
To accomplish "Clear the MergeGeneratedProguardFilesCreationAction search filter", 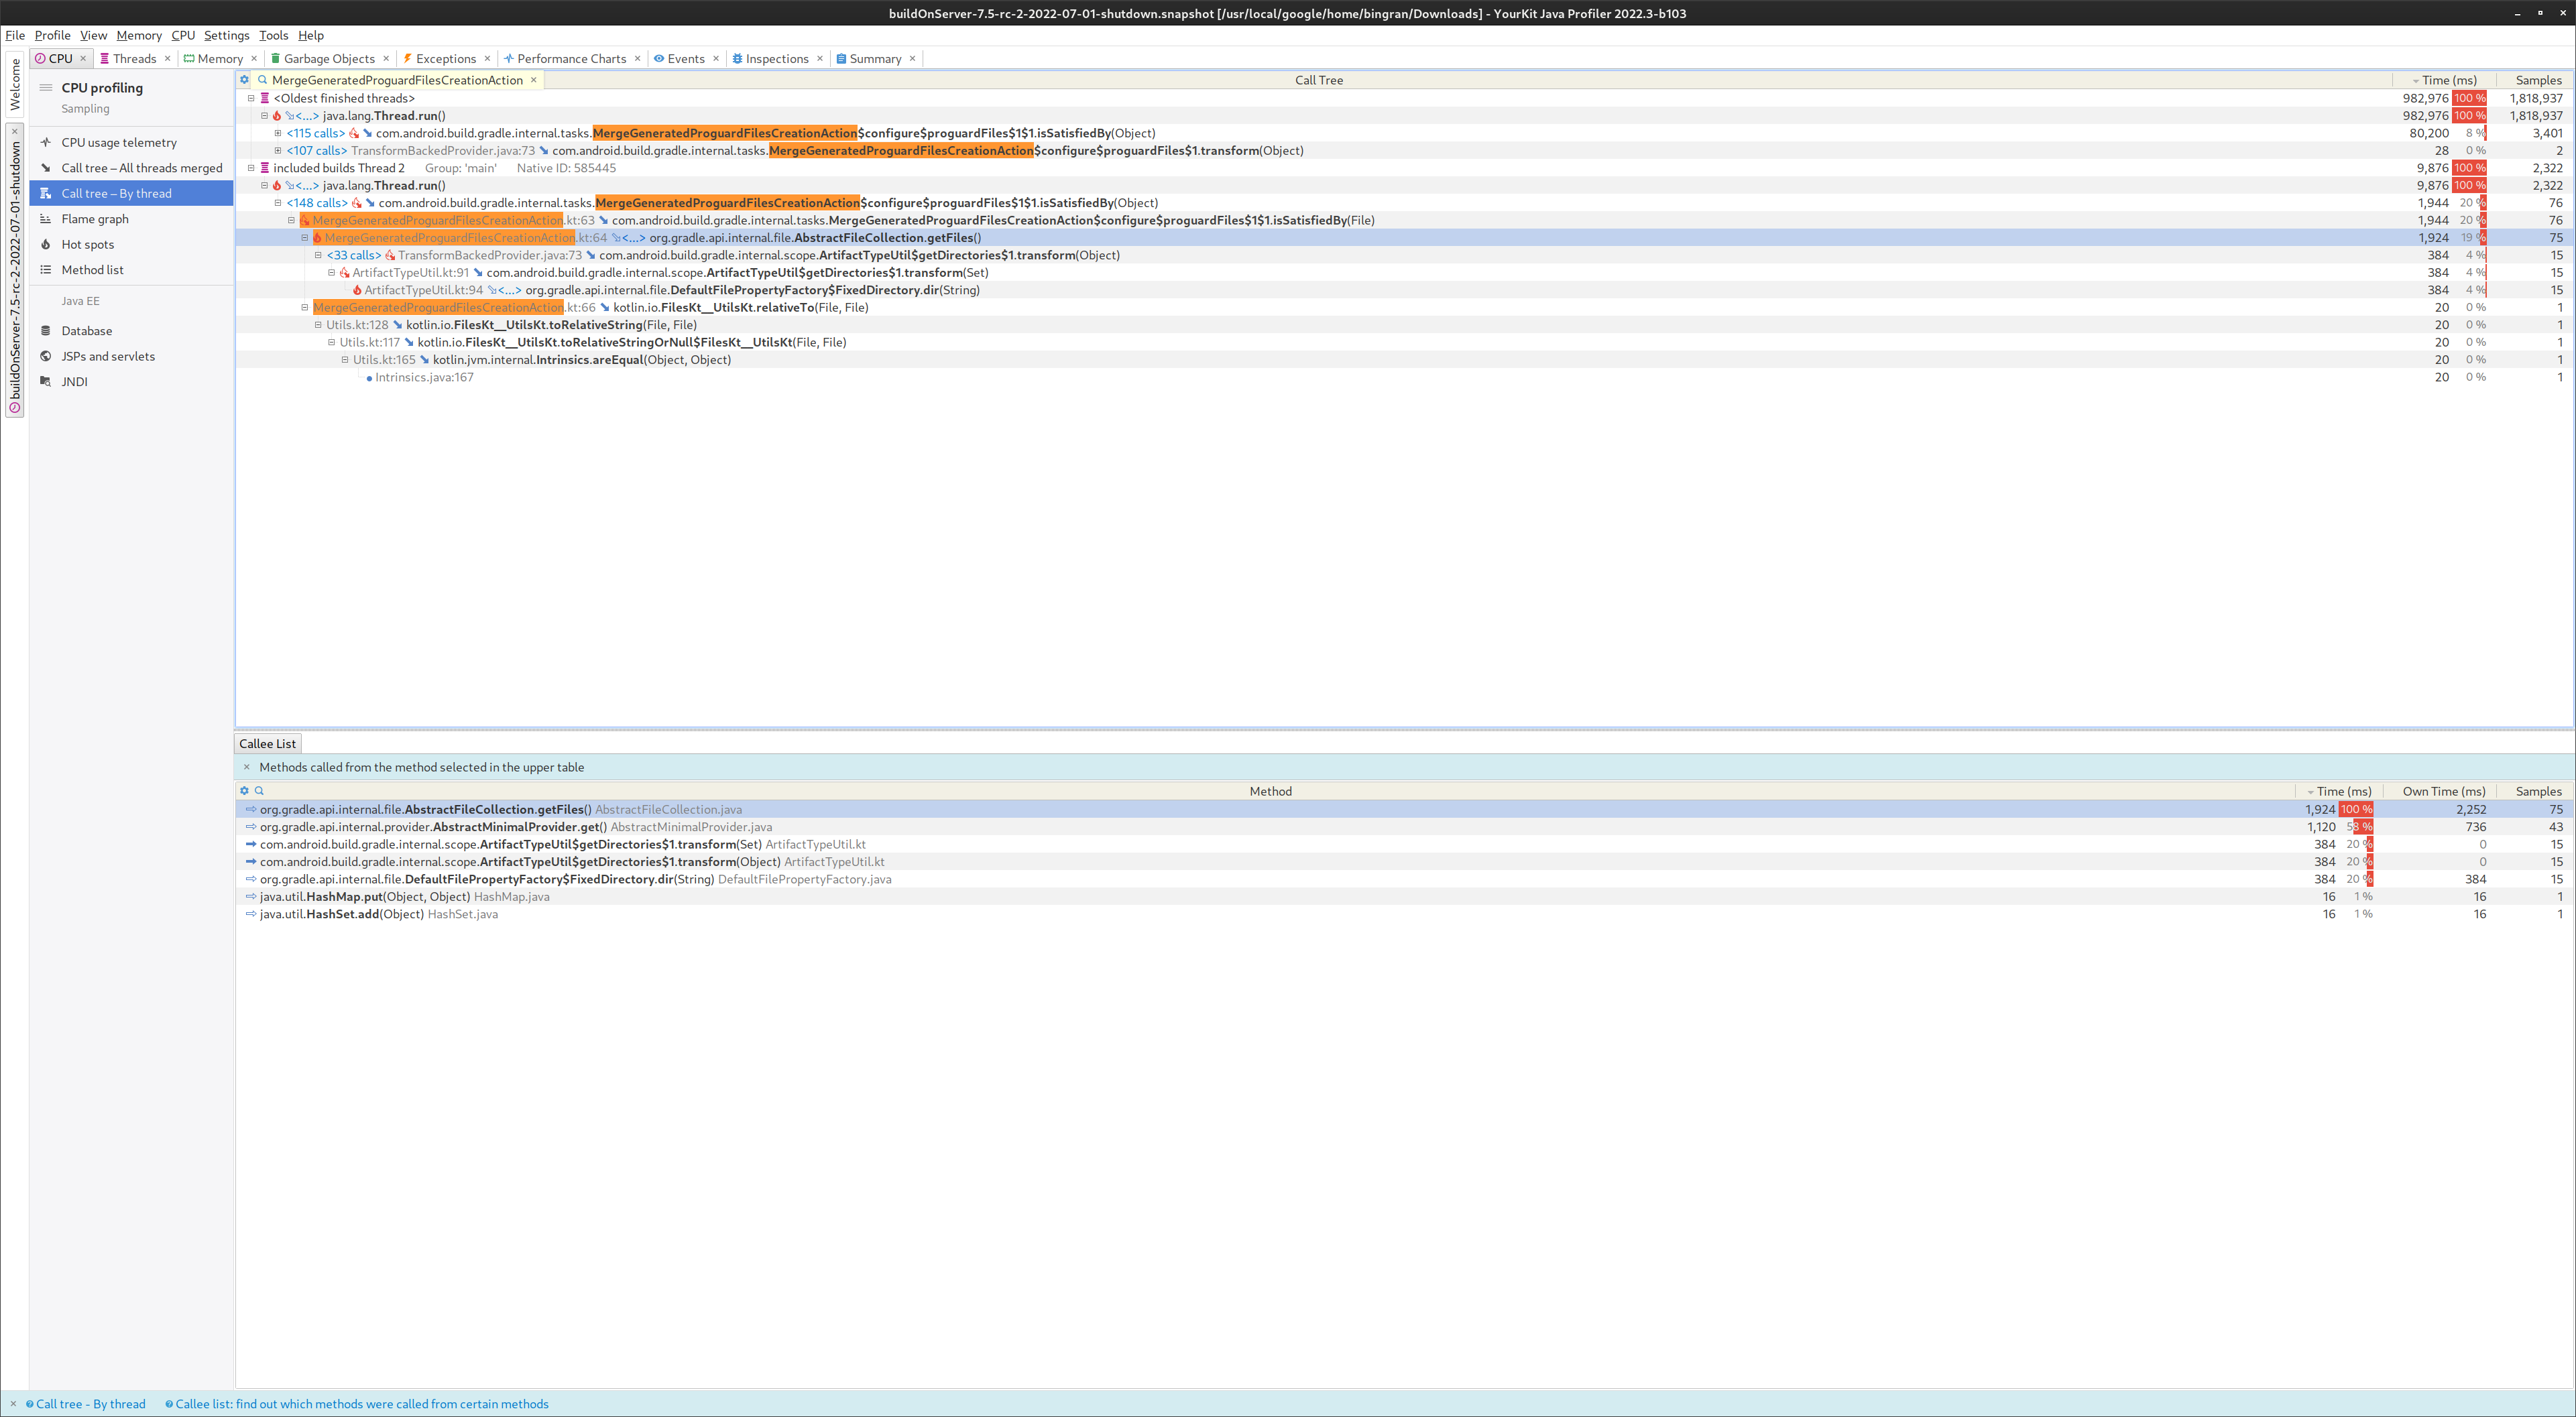I will (x=534, y=80).
